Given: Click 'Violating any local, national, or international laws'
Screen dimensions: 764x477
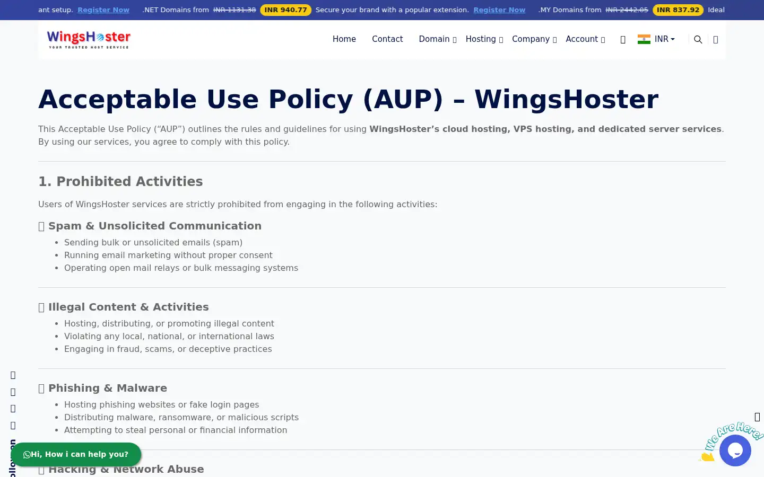Looking at the screenshot, I should pos(169,336).
